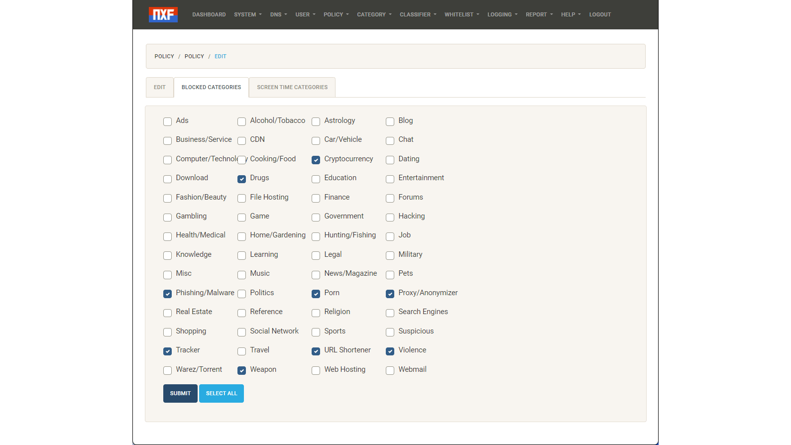
Task: Tick the Gambling checkbox
Action: click(168, 217)
